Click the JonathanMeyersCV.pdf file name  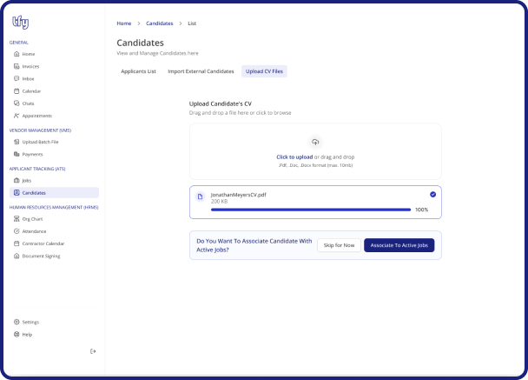pyautogui.click(x=239, y=195)
